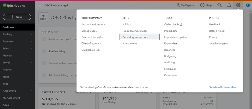This screenshot has width=252, height=109.
Task: Open Refer a friend
Action: 217,31
